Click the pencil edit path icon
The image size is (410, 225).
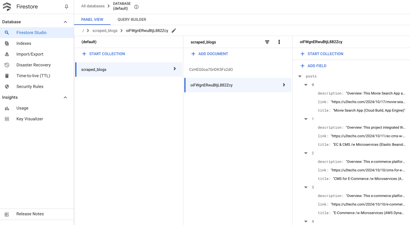point(174,30)
